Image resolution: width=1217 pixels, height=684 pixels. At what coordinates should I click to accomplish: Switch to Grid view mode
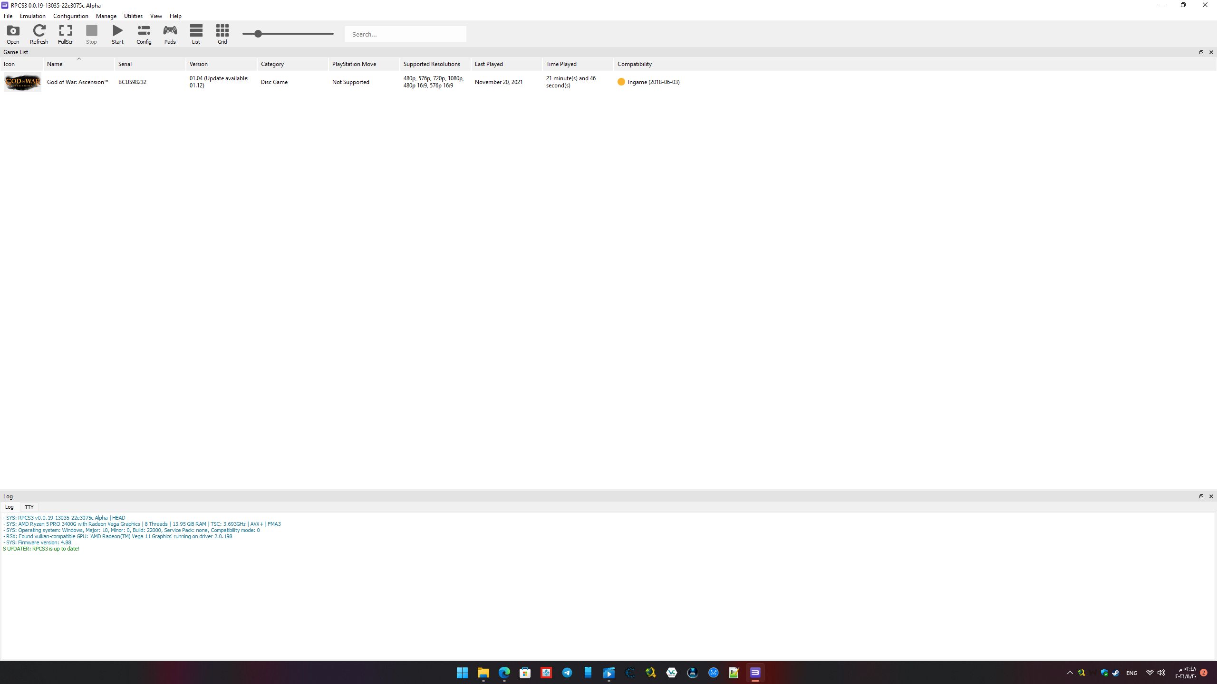(x=222, y=34)
